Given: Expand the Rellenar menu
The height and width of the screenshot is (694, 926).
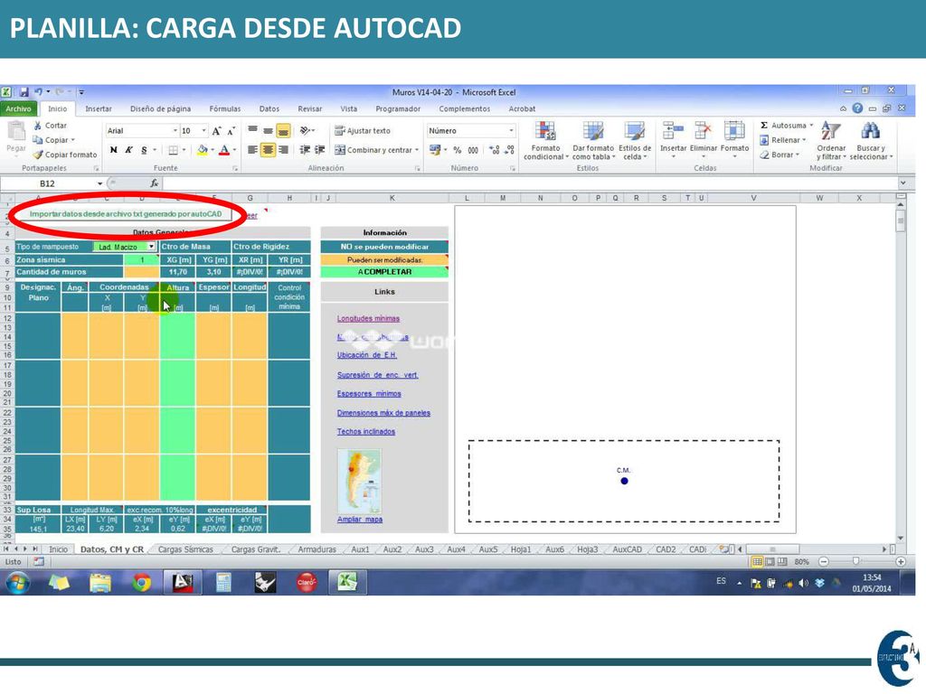Looking at the screenshot, I should 804,140.
